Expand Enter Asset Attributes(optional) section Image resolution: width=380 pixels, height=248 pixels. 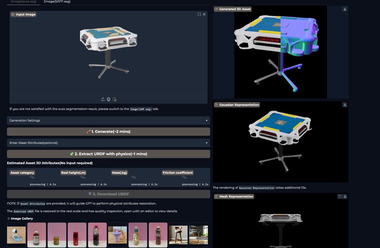pos(109,143)
